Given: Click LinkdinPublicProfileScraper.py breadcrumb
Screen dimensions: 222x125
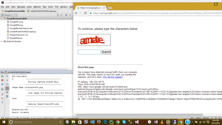Looking at the screenshot, I should click(x=42, y=11).
